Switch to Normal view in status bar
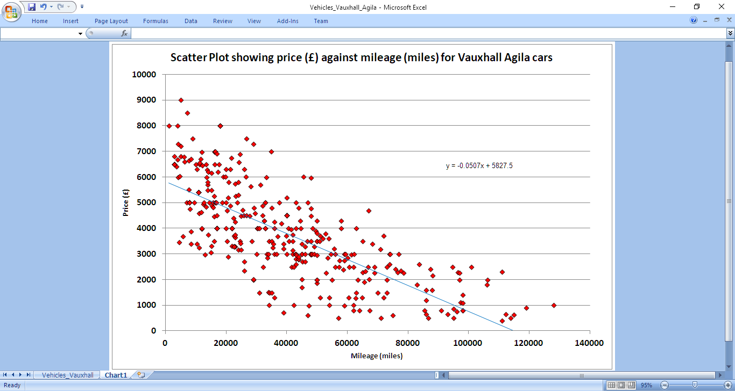 [611, 385]
